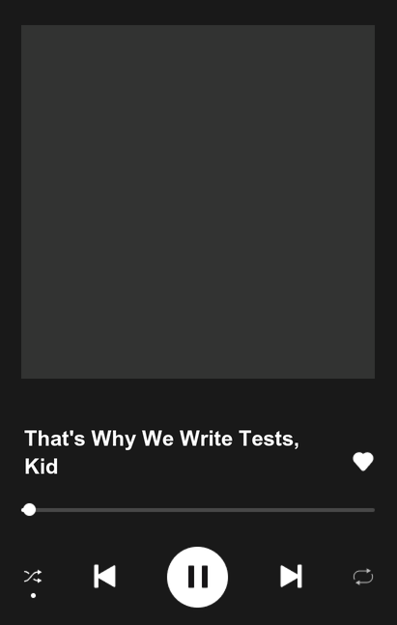This screenshot has width=397, height=625.
Task: Go back to the previous track
Action: pyautogui.click(x=104, y=577)
